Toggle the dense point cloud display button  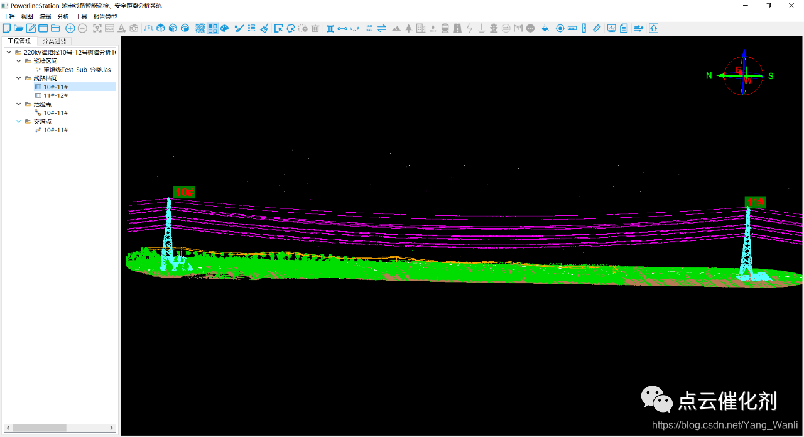(x=200, y=28)
